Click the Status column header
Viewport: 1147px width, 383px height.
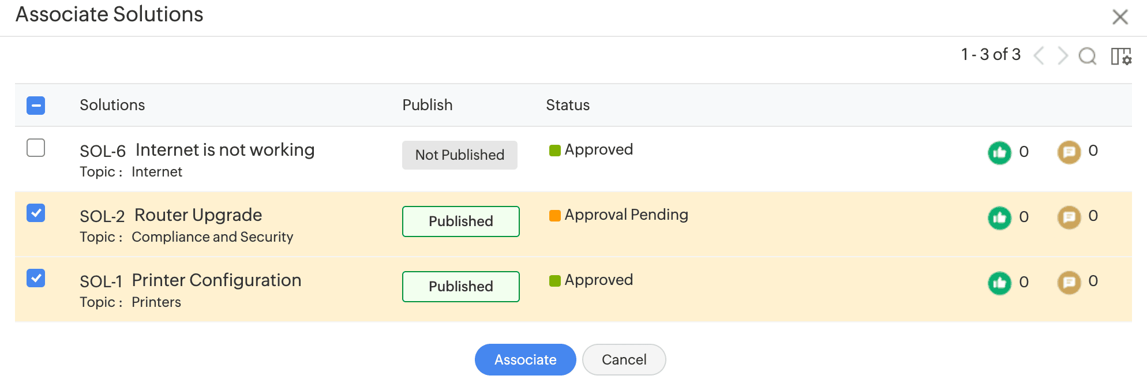568,105
